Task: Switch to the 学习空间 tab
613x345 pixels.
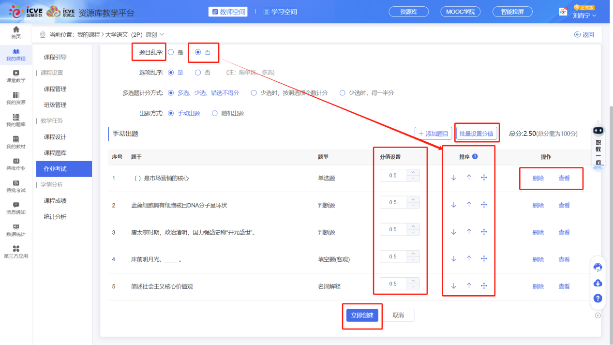Action: 281,12
